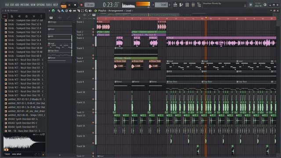Click the picker audio clips icon
Image resolution: width=281 pixels, height=158 pixels.
click(x=60, y=18)
